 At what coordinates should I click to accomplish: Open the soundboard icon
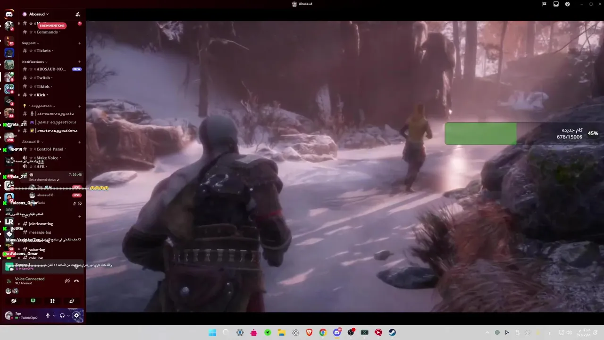pos(72,301)
